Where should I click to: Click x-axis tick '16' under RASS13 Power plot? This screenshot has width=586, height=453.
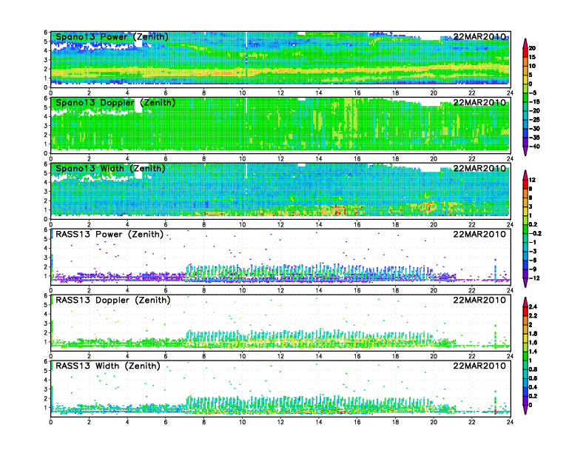coord(357,290)
